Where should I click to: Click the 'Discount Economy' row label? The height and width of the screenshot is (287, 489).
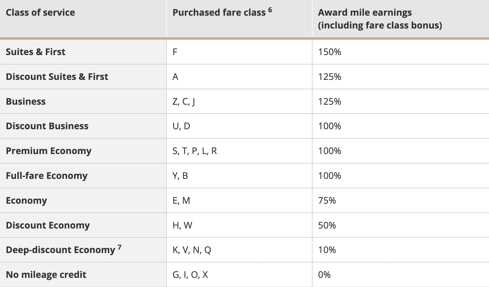tap(48, 225)
